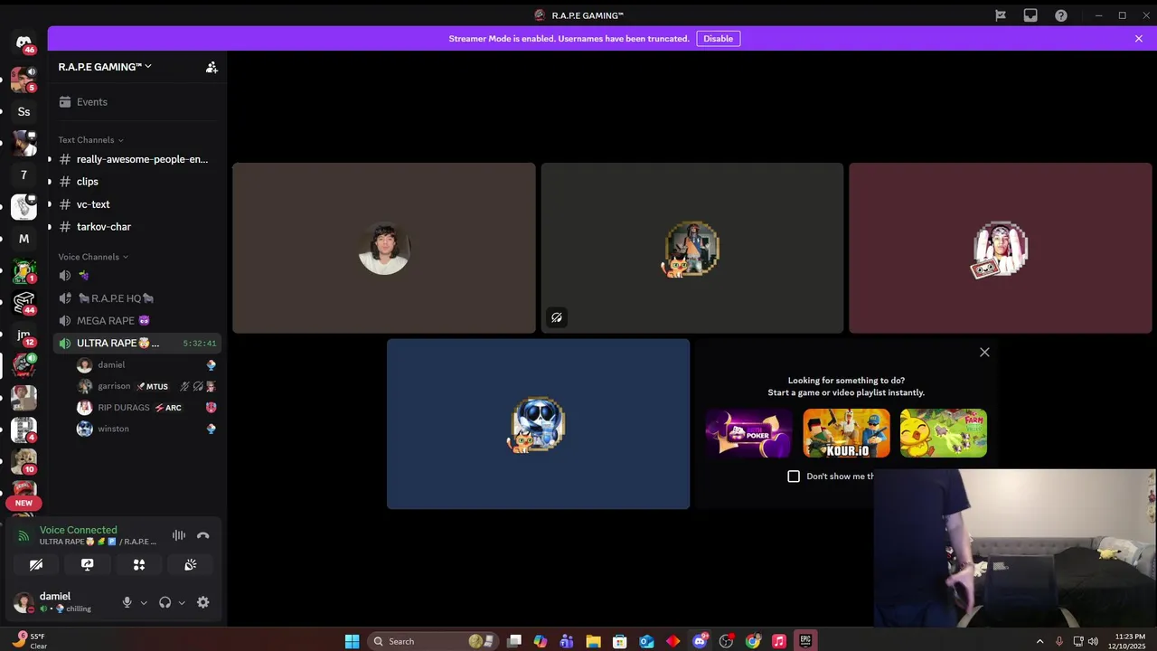The width and height of the screenshot is (1157, 651).
Task: Focus the second participant video tile
Action: (692, 248)
